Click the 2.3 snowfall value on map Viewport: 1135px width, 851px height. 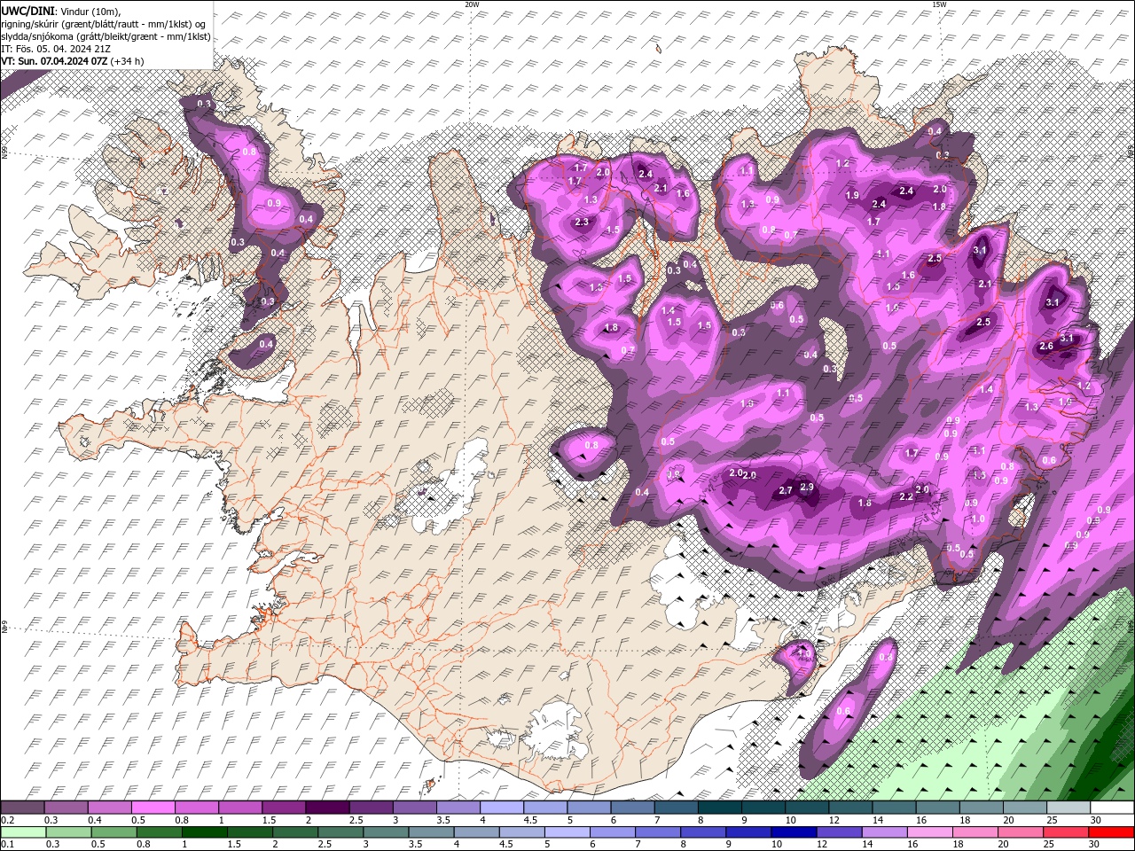pos(583,222)
